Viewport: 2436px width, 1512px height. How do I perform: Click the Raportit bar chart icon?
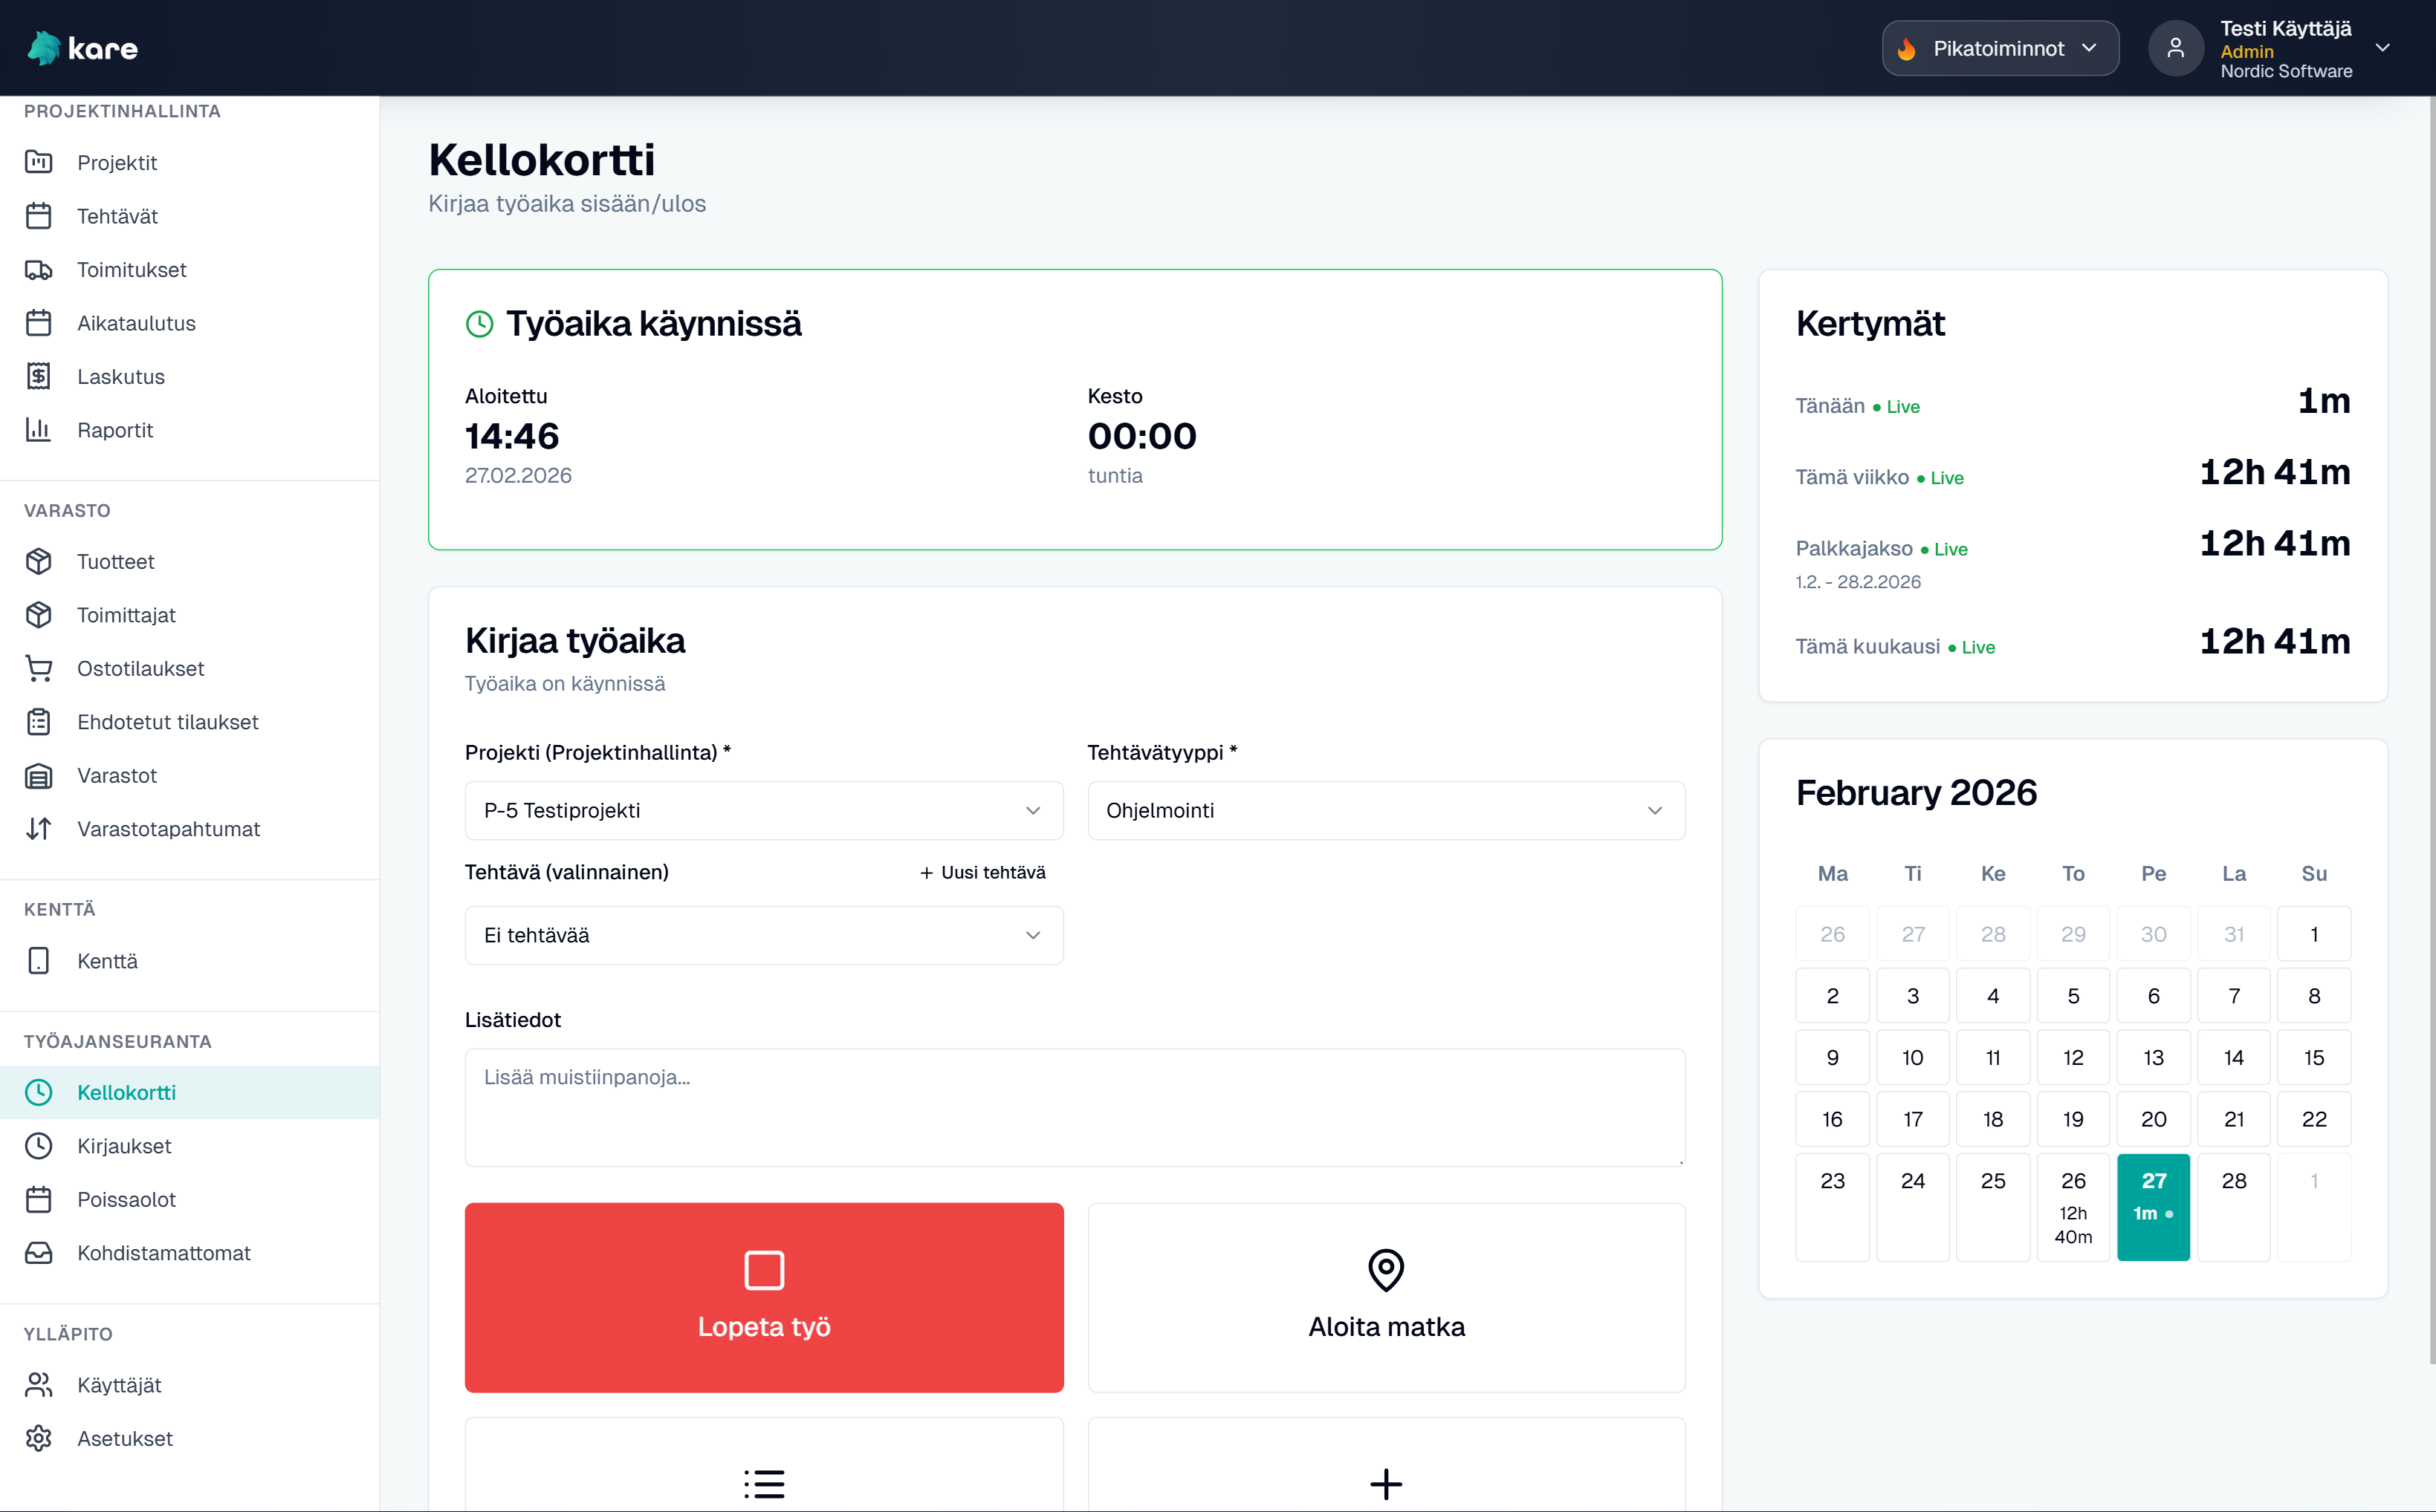click(38, 430)
